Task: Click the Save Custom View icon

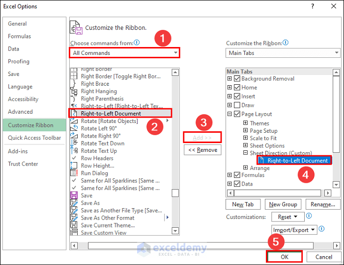Action: tap(74, 232)
